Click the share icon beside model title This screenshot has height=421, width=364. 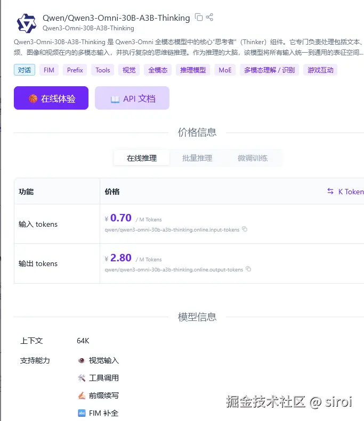pyautogui.click(x=209, y=17)
